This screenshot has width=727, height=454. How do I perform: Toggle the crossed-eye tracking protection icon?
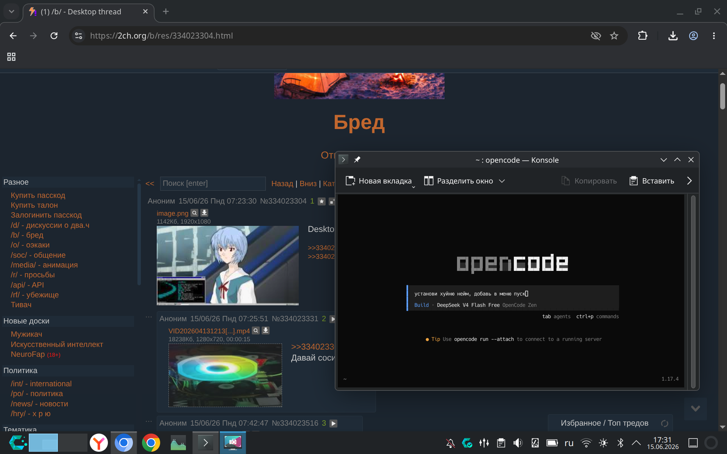[596, 36]
